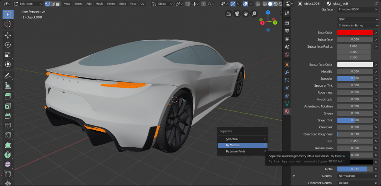
Task: Select the Move tool in toolbar
Action: pos(7,35)
